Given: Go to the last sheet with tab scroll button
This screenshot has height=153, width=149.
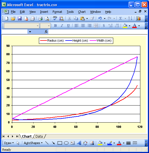Looking at the screenshot, I should point(17,137).
